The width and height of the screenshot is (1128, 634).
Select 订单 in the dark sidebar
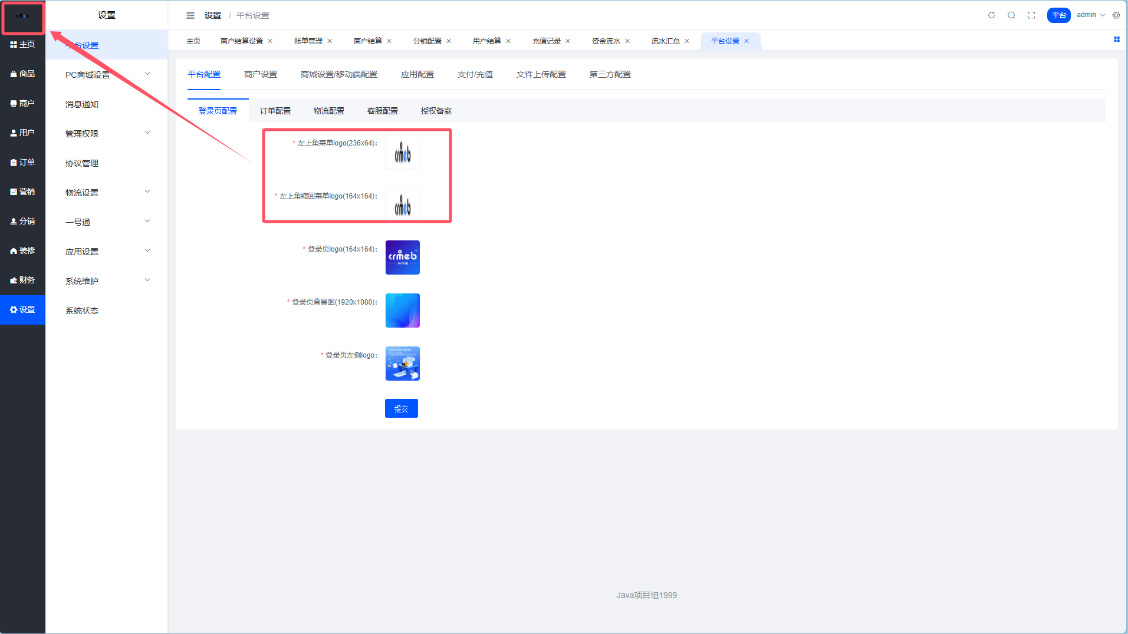tap(22, 162)
